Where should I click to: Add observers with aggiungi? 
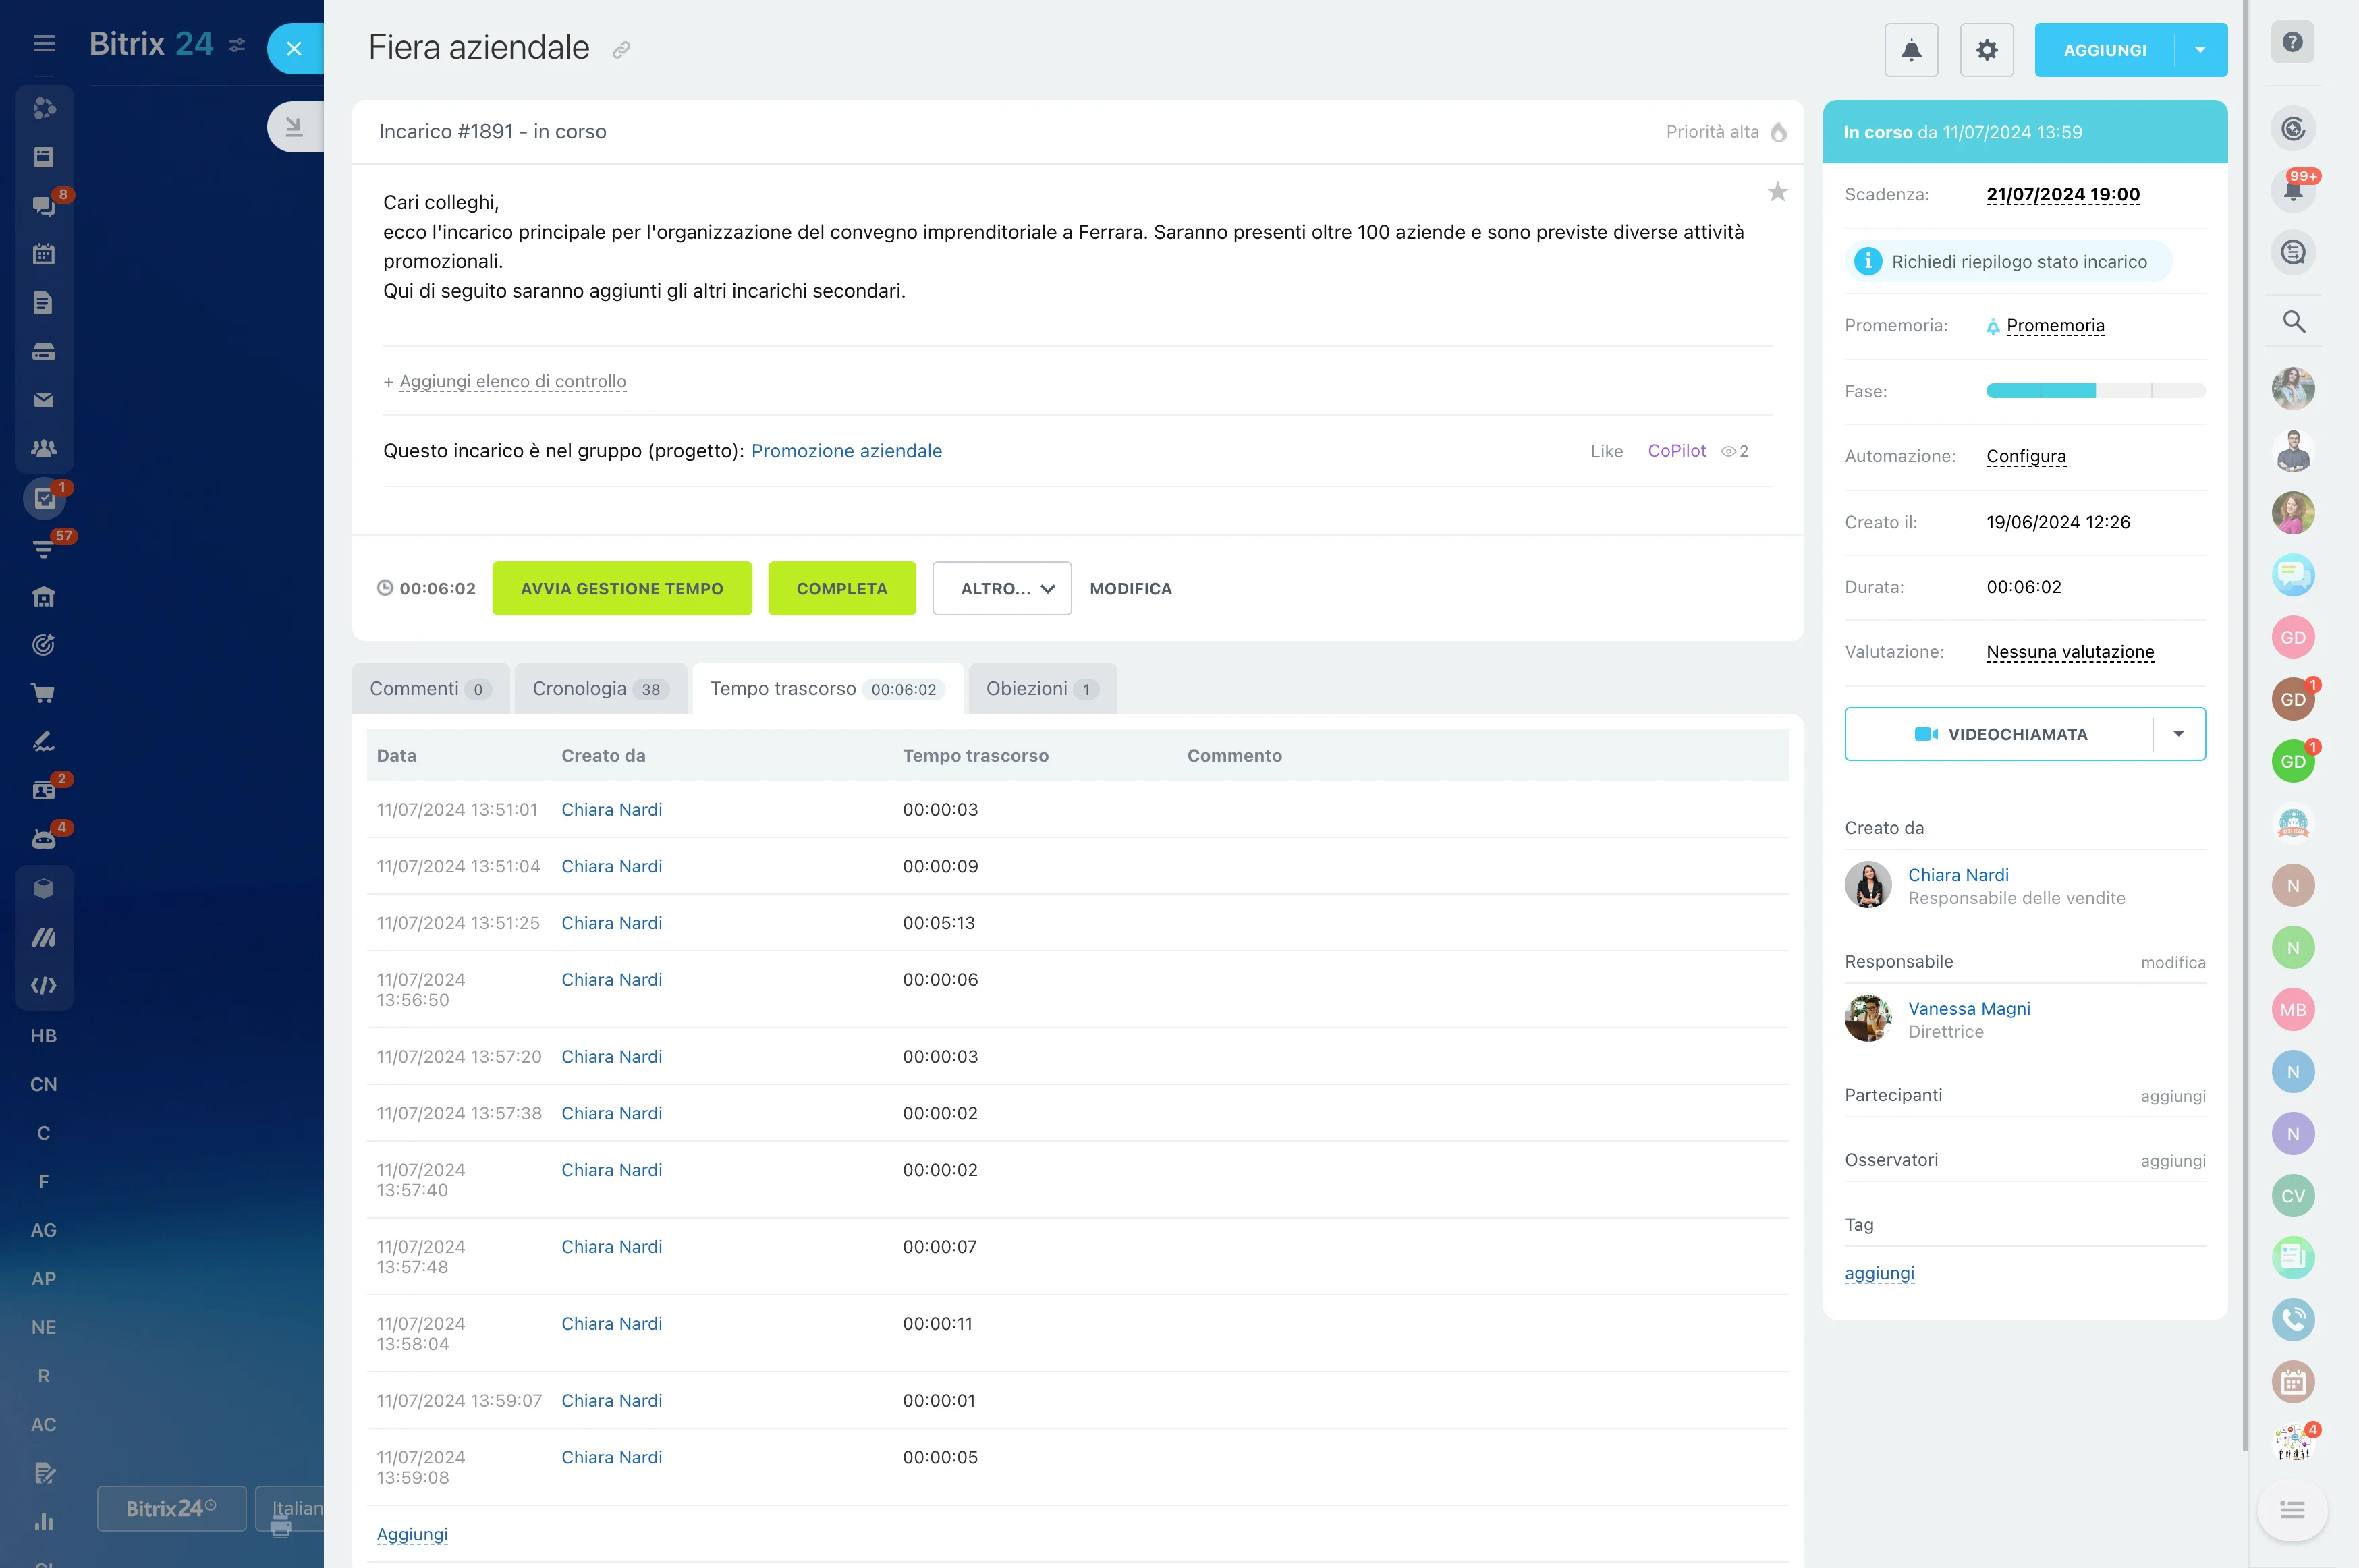click(2173, 1161)
